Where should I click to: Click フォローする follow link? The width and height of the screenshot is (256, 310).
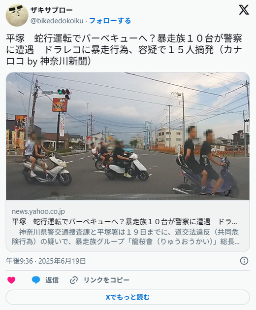[110, 21]
